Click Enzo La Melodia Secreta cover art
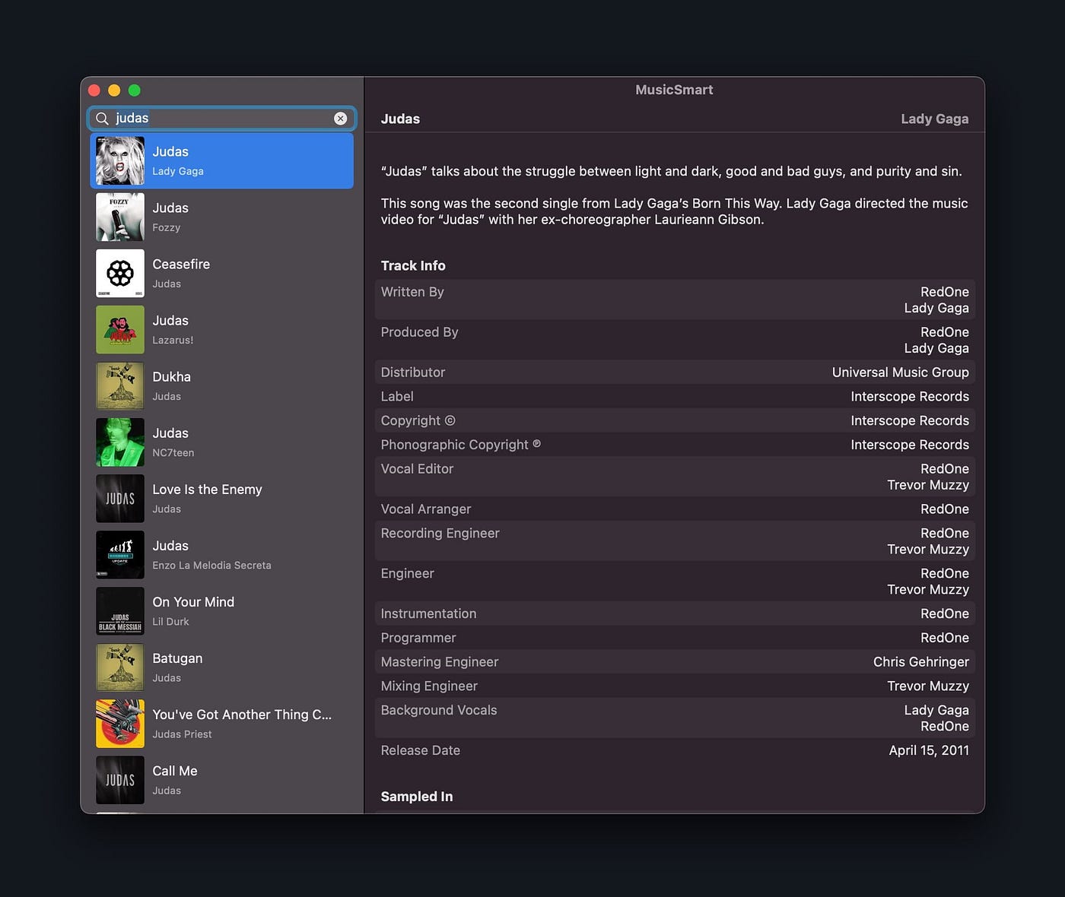The height and width of the screenshot is (897, 1065). (120, 555)
